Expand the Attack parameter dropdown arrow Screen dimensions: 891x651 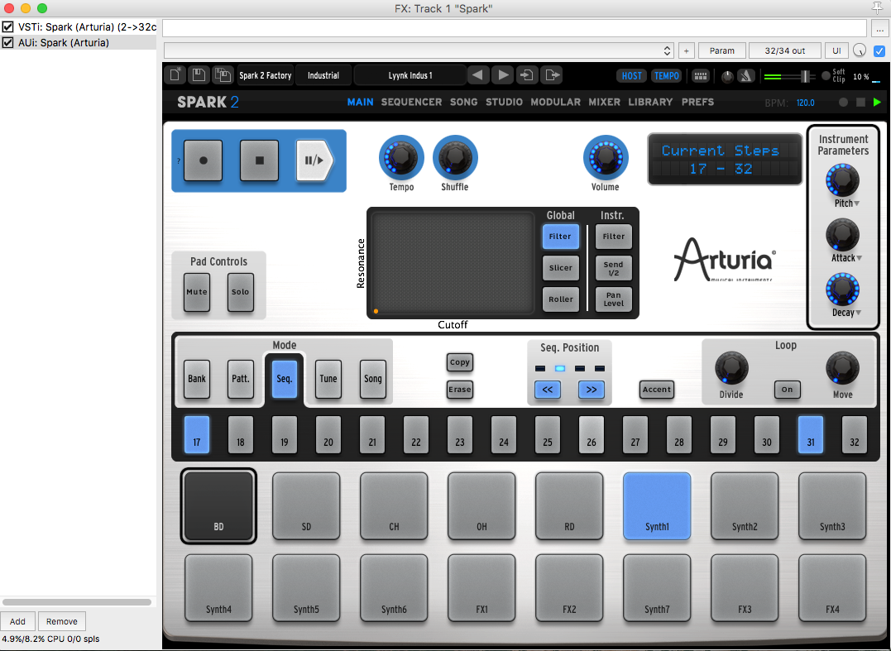[x=860, y=258]
